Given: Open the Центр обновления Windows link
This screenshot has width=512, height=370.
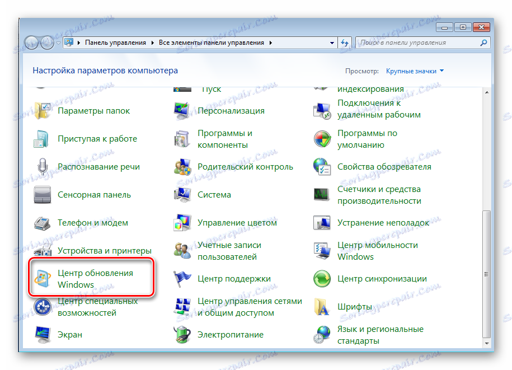Looking at the screenshot, I should (x=95, y=279).
